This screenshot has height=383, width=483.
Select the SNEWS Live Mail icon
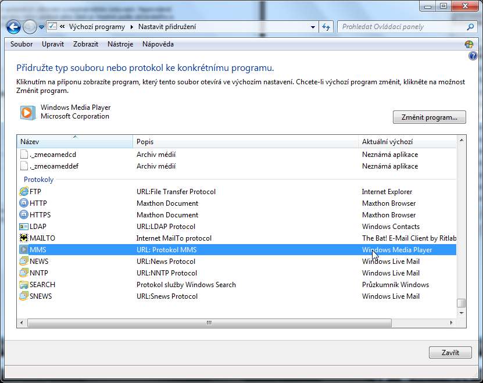click(24, 296)
